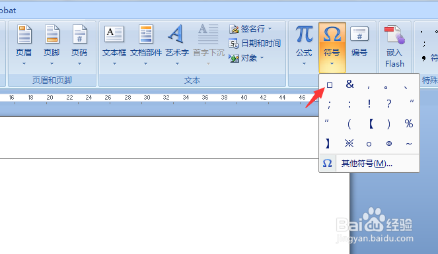Screen dimensions: 438x254
Task: Insert the ？ question mark from the symbol grid
Action: 389,104
